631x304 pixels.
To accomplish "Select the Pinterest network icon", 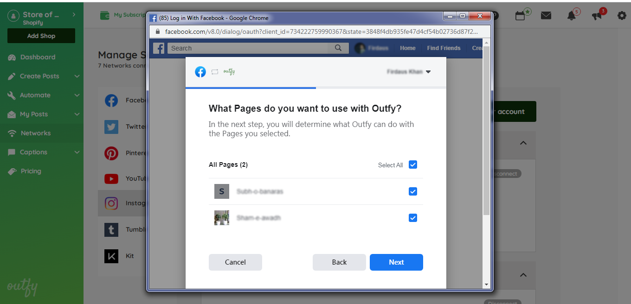I will [111, 153].
